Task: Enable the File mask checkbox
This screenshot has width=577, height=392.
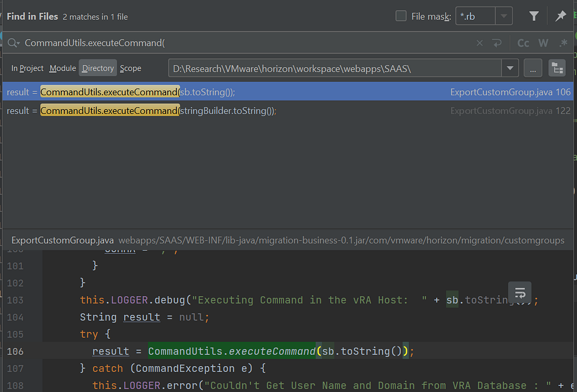Action: [x=401, y=16]
